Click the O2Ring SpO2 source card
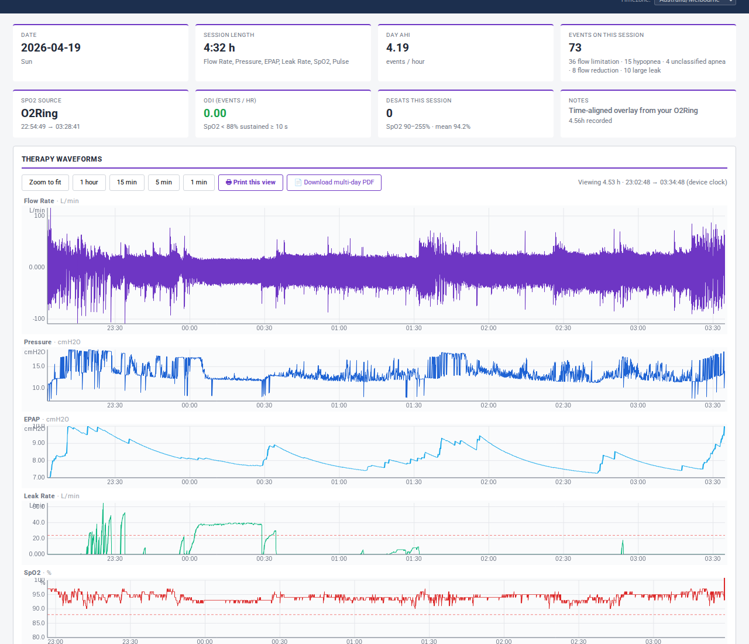Image resolution: width=749 pixels, height=644 pixels. pyautogui.click(x=100, y=114)
